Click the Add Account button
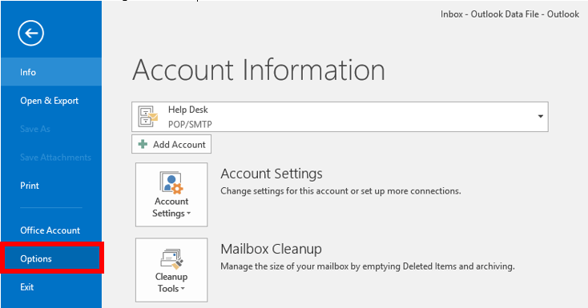This screenshot has width=588, height=308. (x=171, y=144)
